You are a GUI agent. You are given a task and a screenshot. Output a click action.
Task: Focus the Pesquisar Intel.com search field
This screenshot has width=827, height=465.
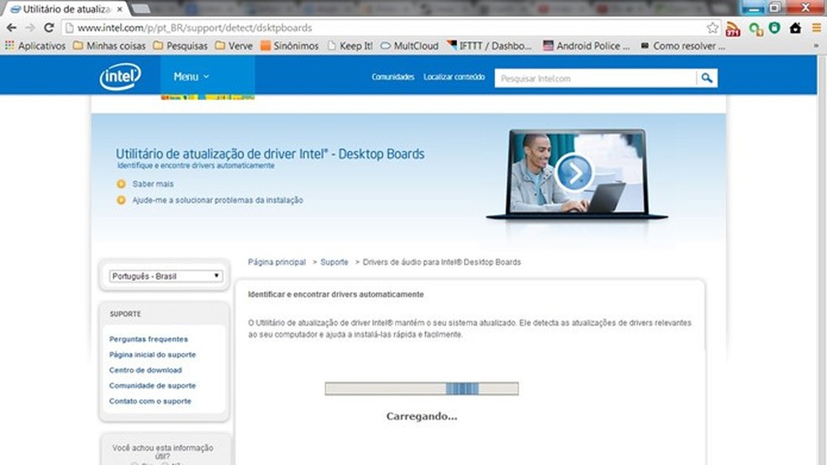tap(596, 78)
